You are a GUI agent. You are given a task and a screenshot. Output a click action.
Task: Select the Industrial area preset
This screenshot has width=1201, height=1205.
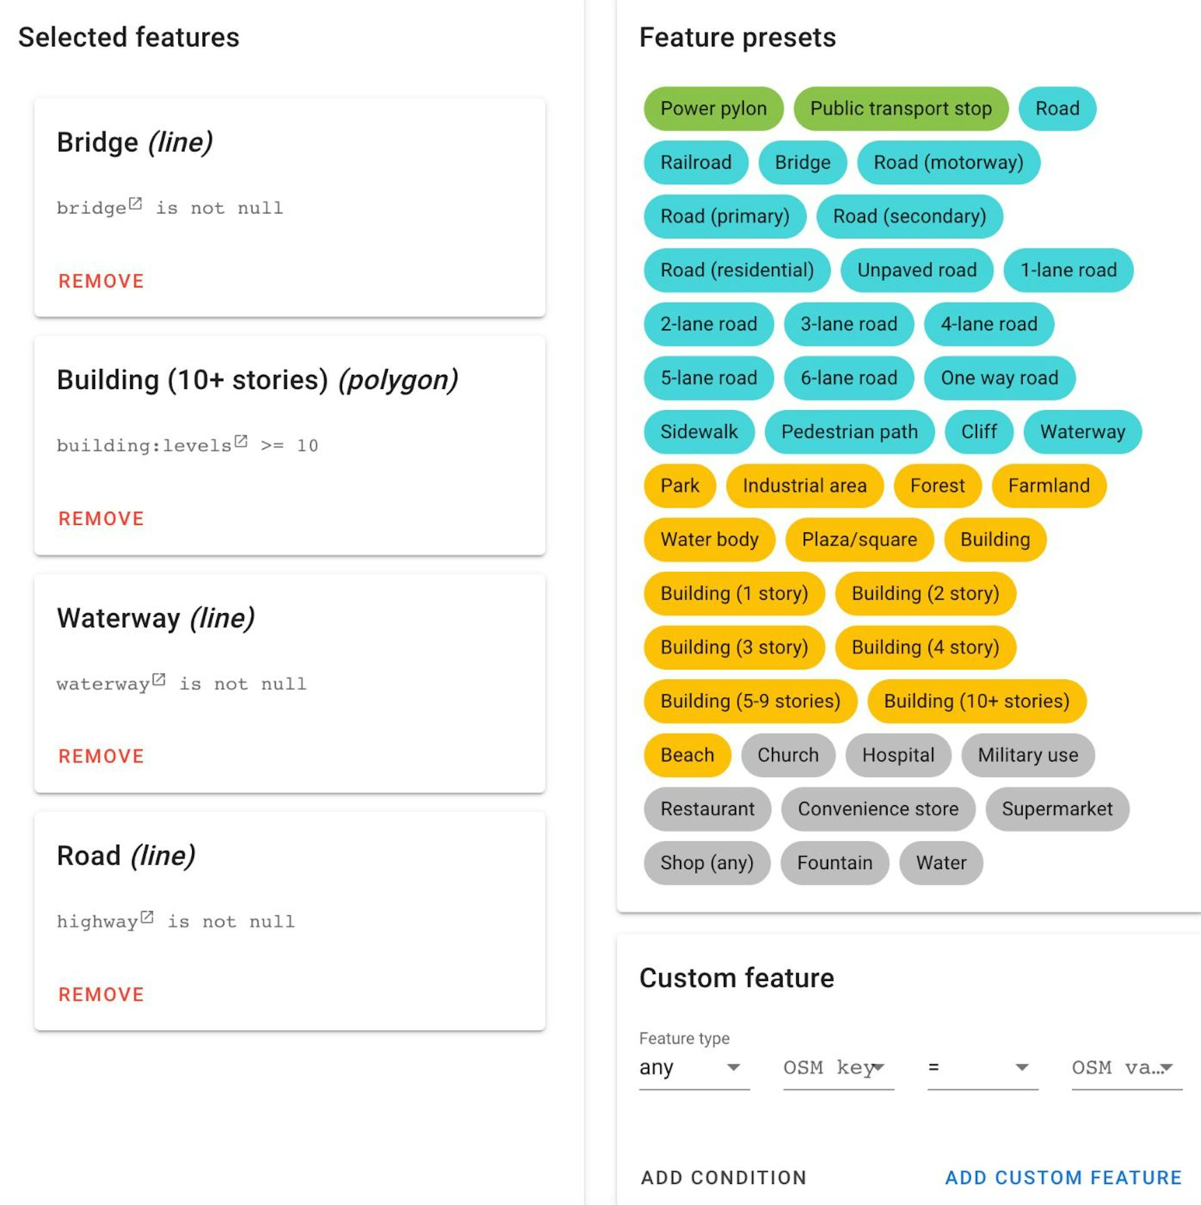(x=804, y=486)
